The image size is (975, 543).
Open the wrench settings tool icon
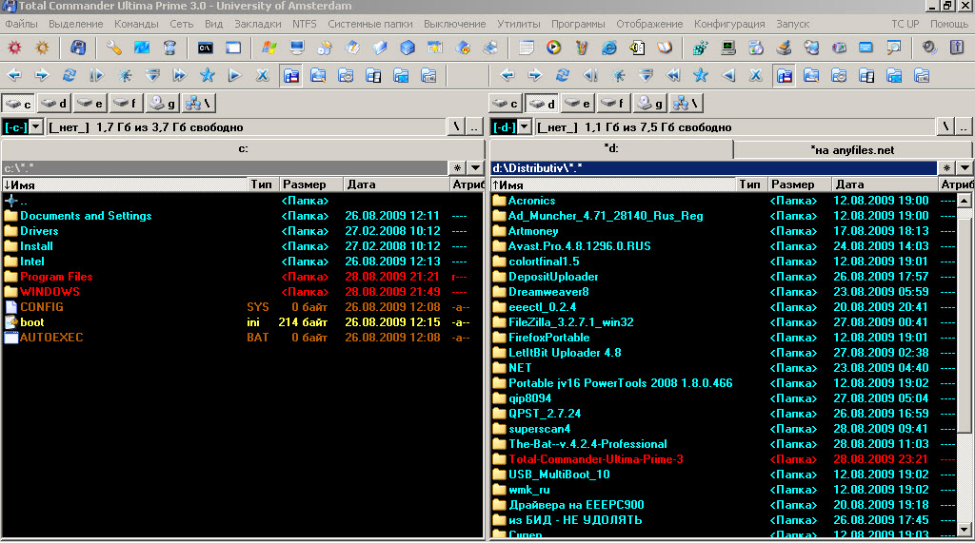tap(114, 48)
